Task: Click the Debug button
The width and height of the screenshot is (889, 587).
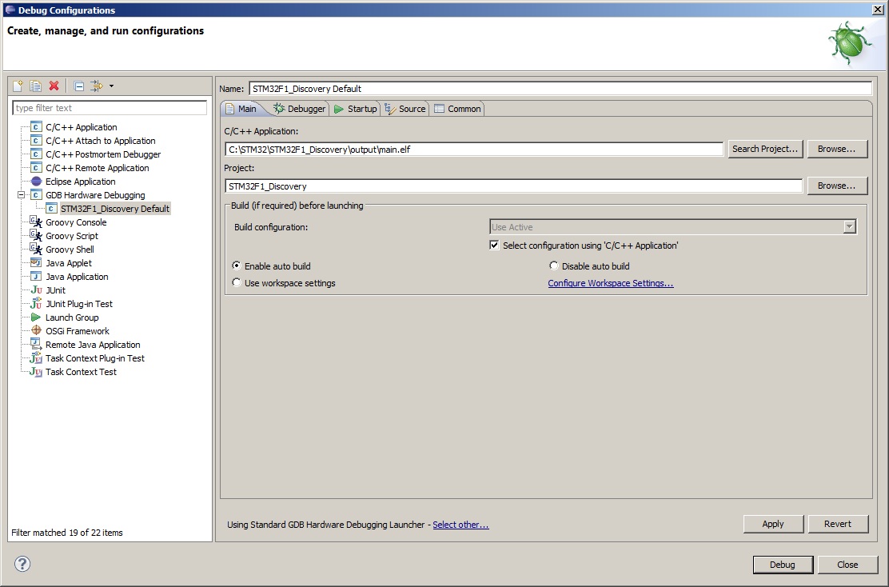Action: (x=783, y=565)
